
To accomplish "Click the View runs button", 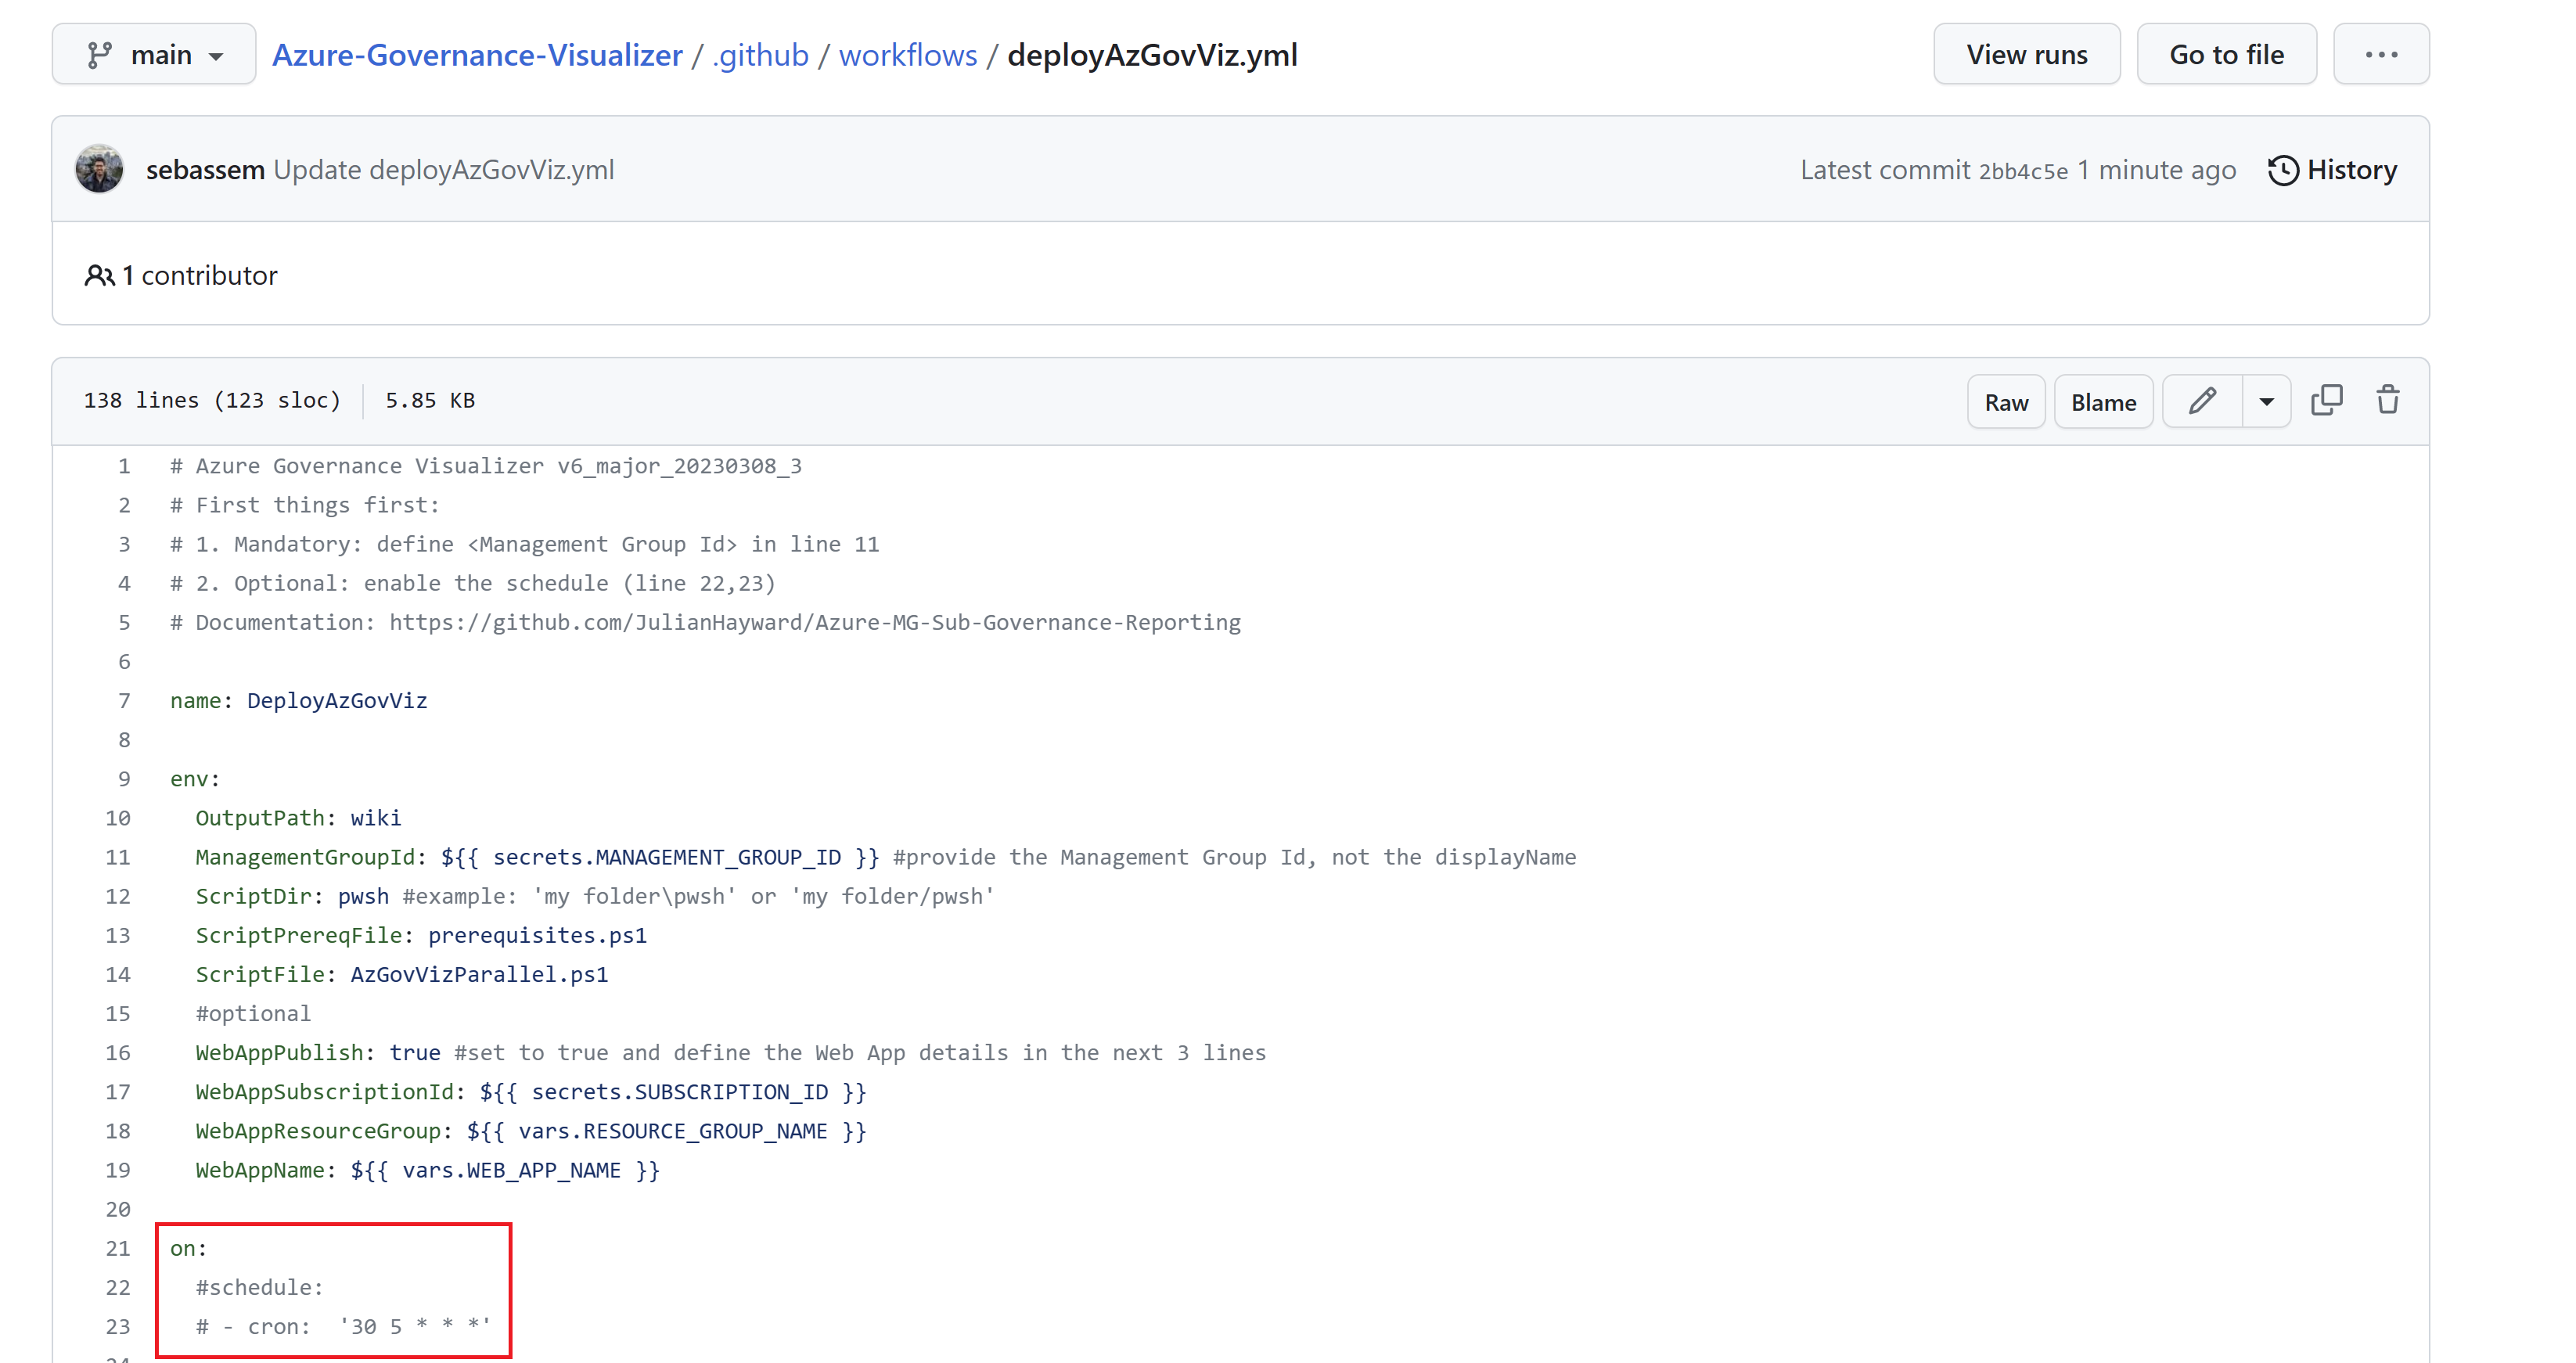I will (2026, 55).
